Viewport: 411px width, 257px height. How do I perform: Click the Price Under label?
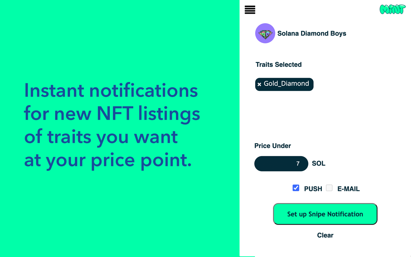(273, 146)
